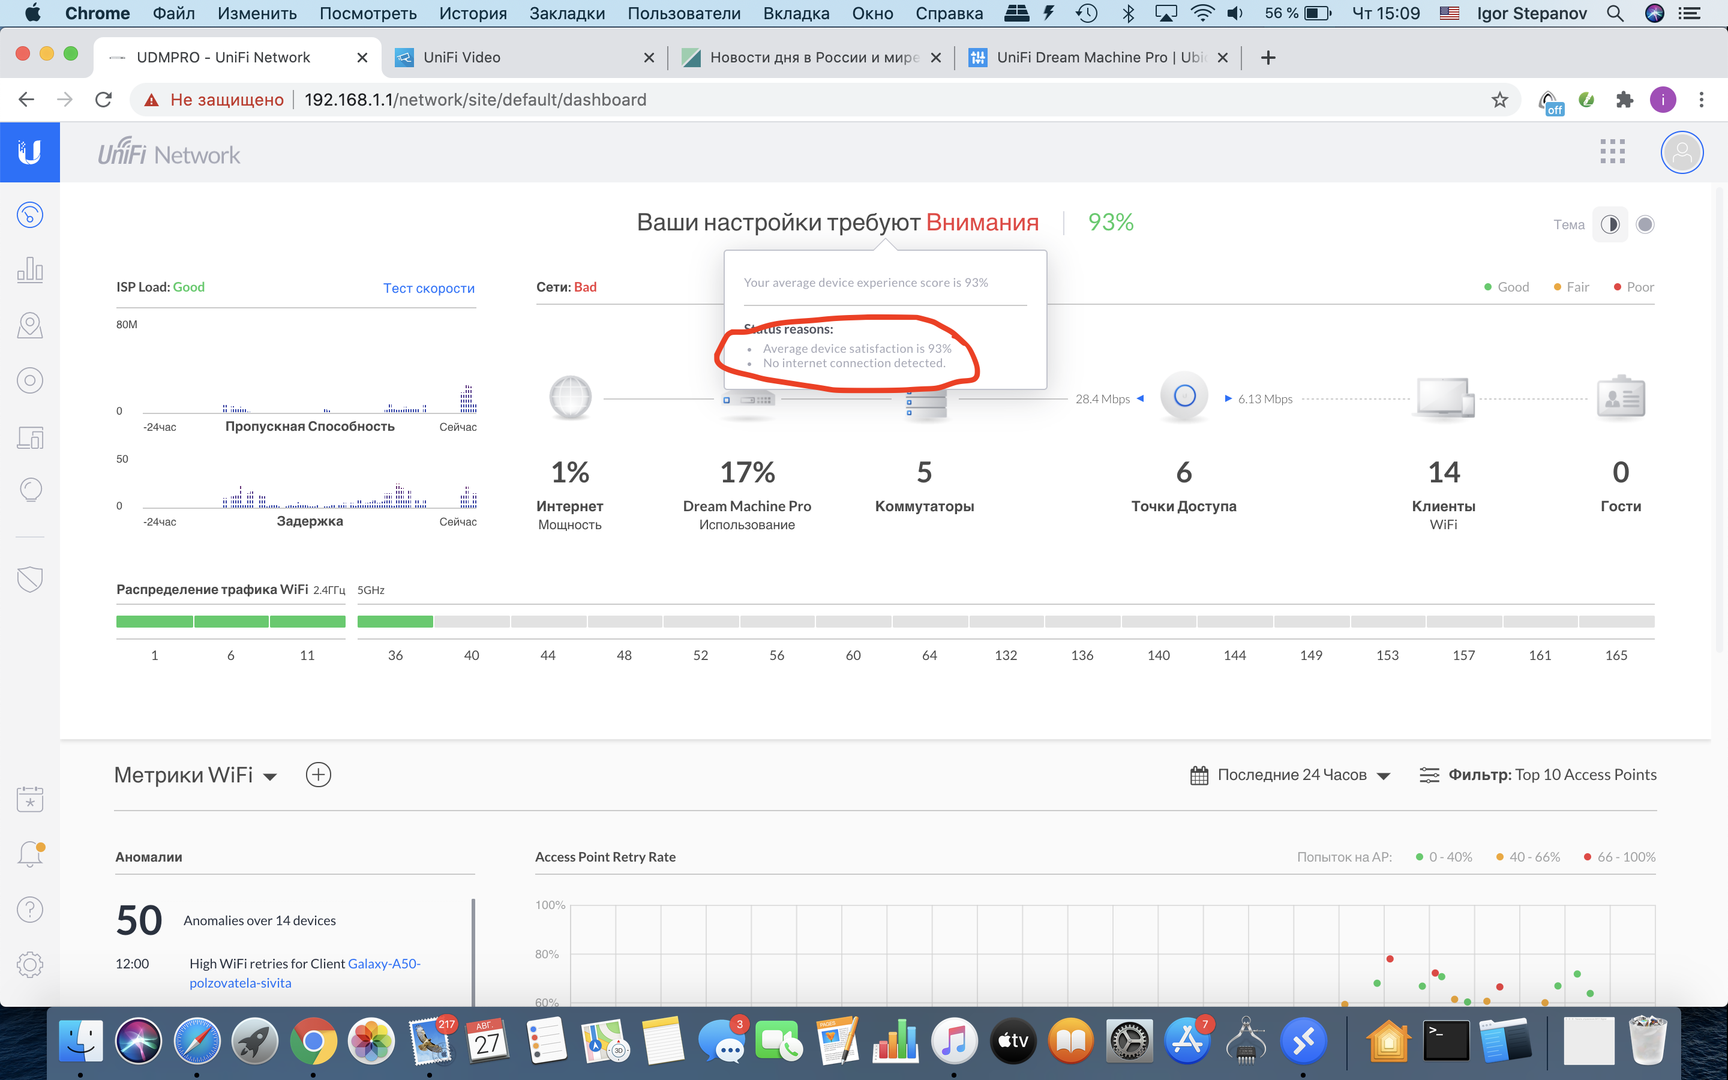1728x1080 pixels.
Task: Open the Galaxy-A50-polzovatela-sivita client link
Action: (305, 973)
